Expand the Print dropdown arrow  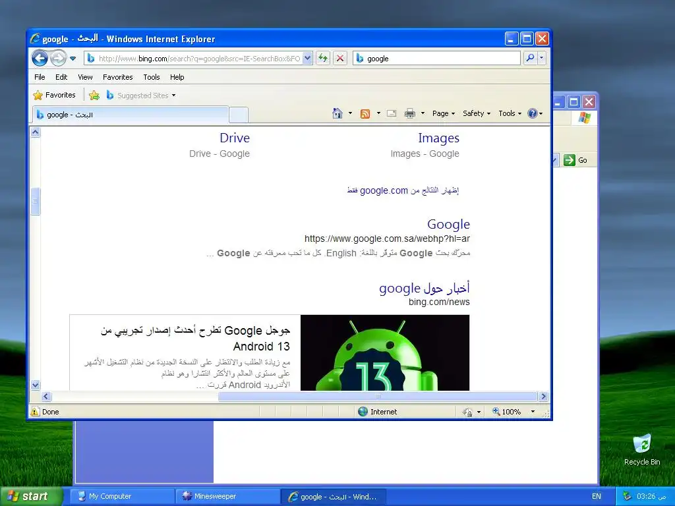[423, 113]
